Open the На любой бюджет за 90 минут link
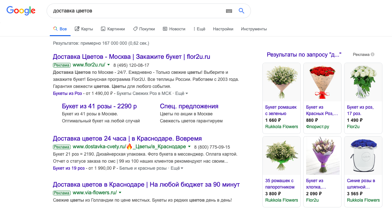 tap(146, 185)
